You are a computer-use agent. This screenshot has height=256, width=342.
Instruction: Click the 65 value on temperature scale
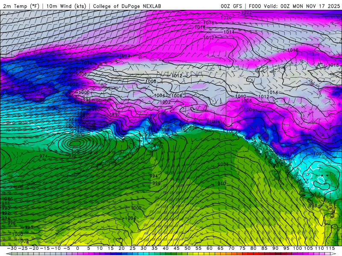click(x=220, y=248)
